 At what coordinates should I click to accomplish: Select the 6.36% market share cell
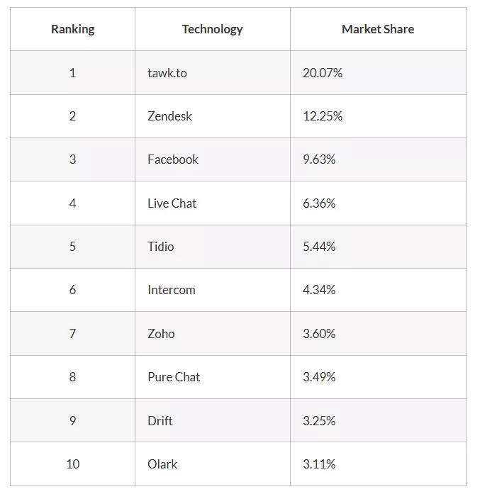click(x=319, y=203)
